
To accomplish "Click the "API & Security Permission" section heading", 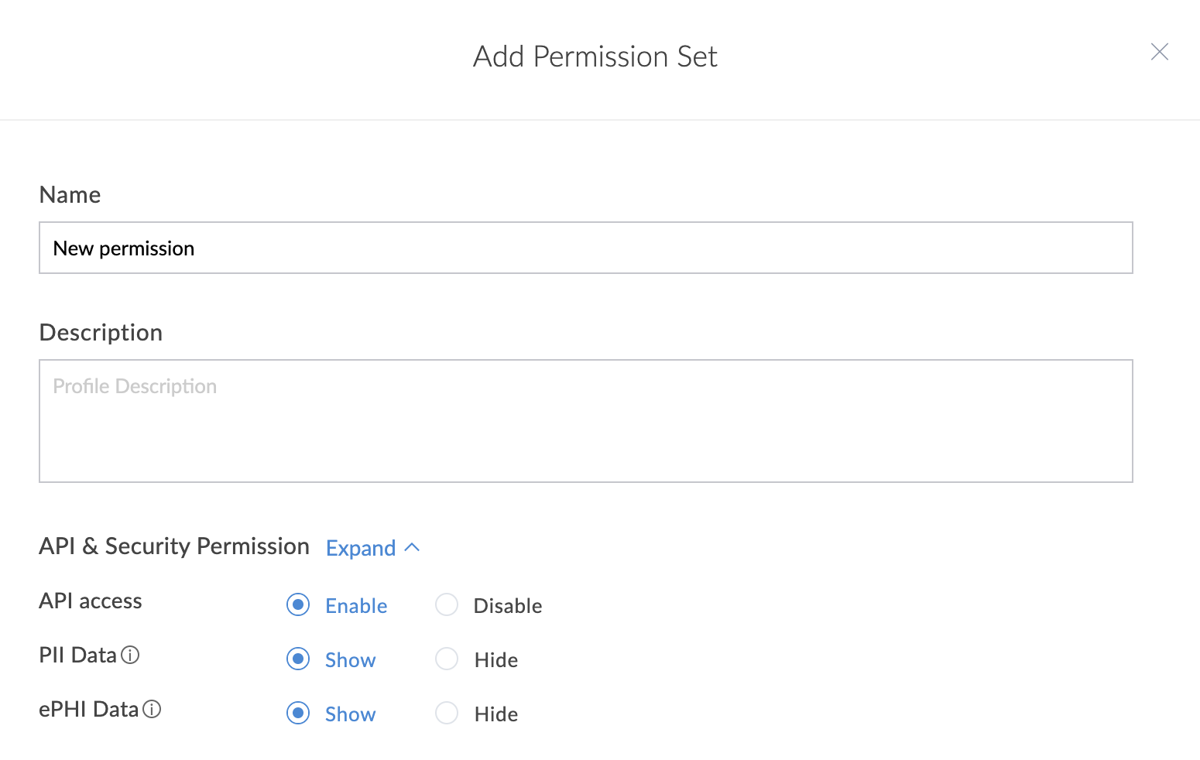I will coord(174,546).
